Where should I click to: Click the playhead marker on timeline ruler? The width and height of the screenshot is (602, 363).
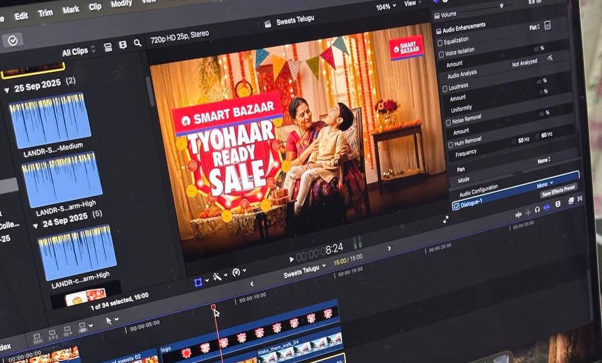click(x=213, y=307)
